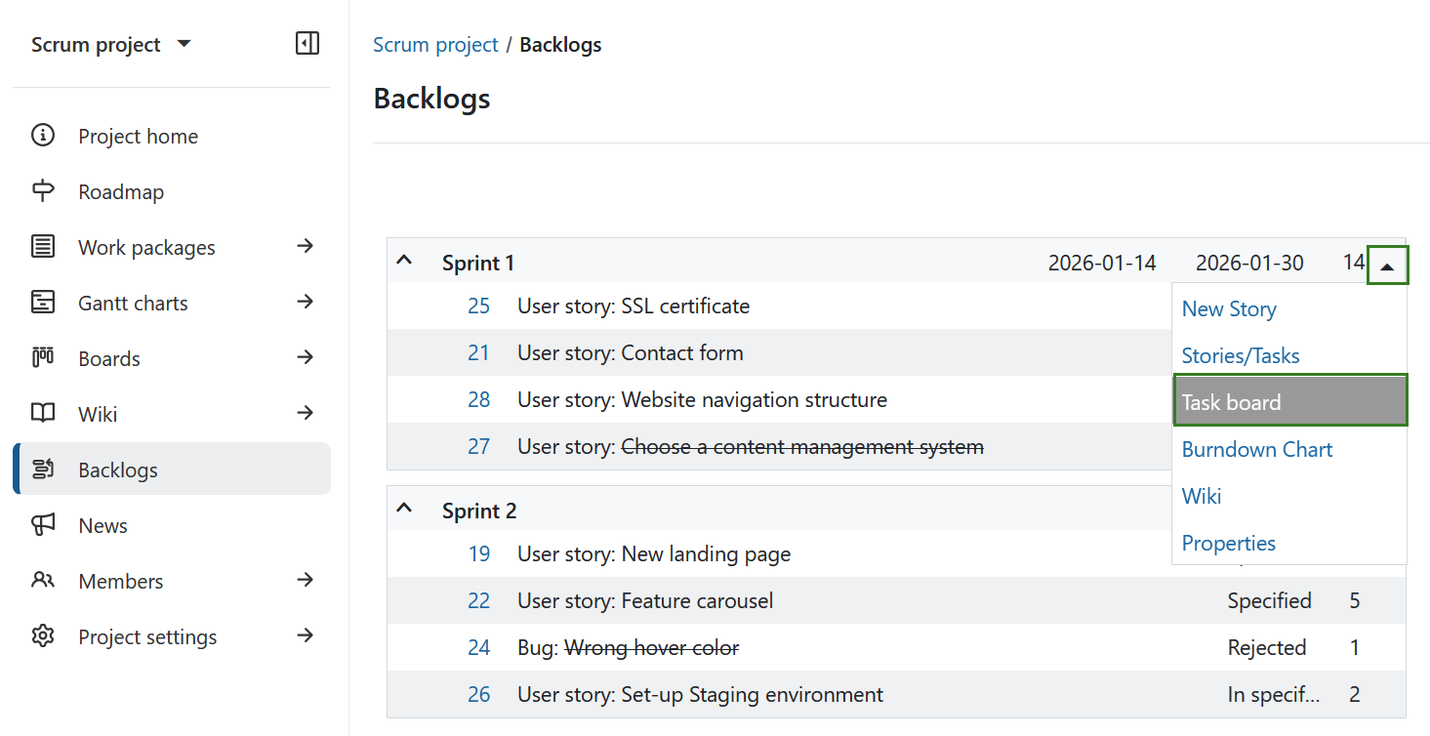Select the Boards icon

click(x=43, y=358)
